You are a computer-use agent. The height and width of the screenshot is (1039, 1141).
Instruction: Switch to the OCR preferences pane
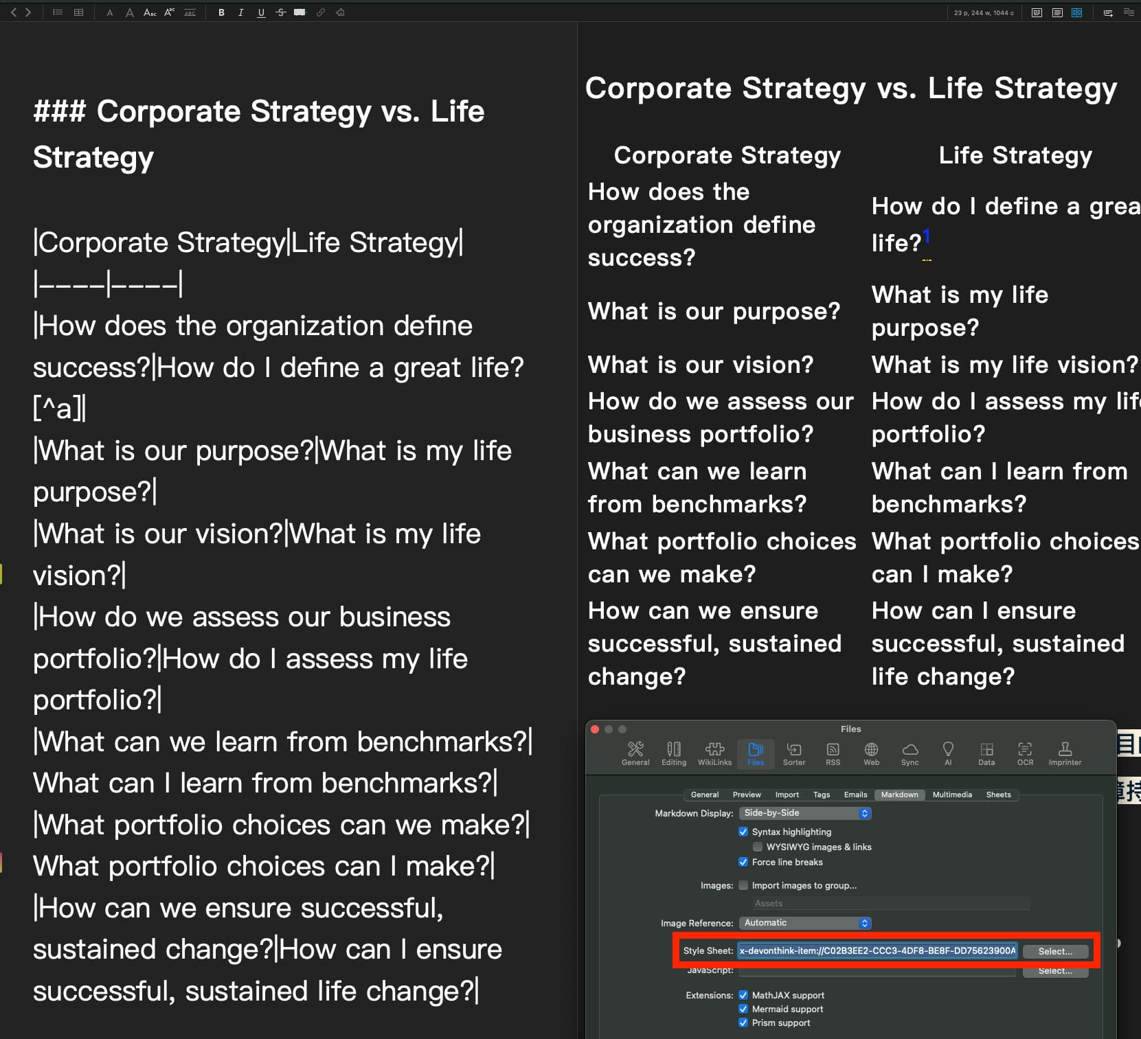pos(1025,753)
